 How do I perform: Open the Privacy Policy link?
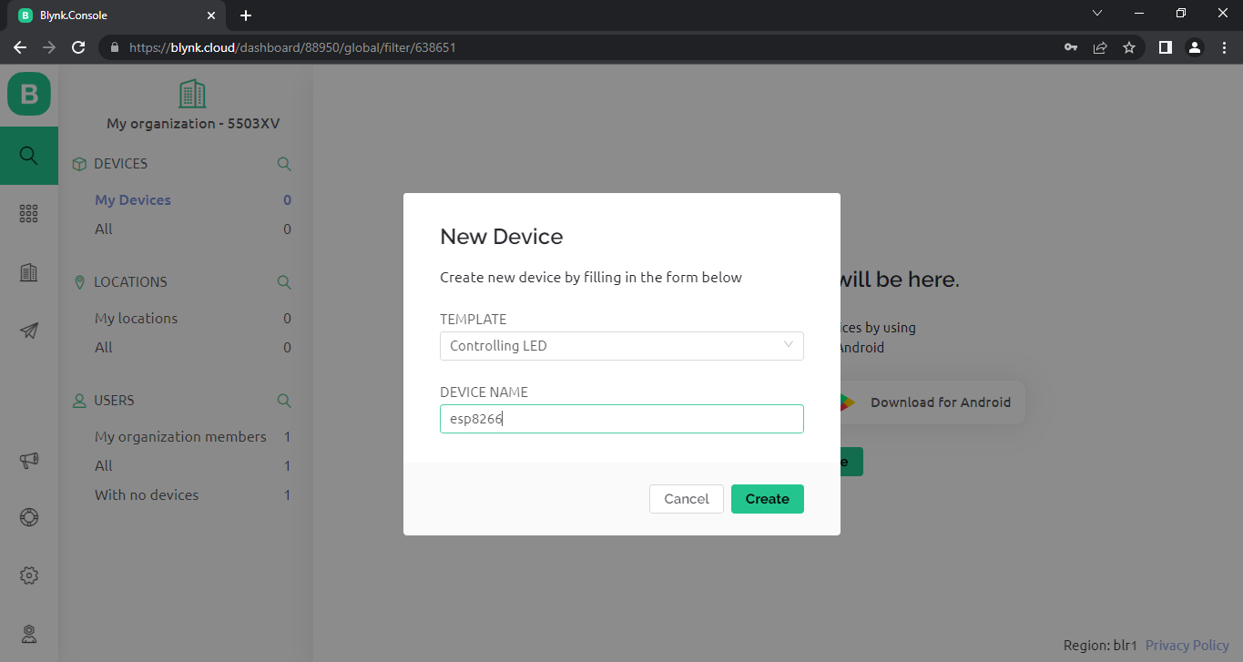tap(1187, 646)
